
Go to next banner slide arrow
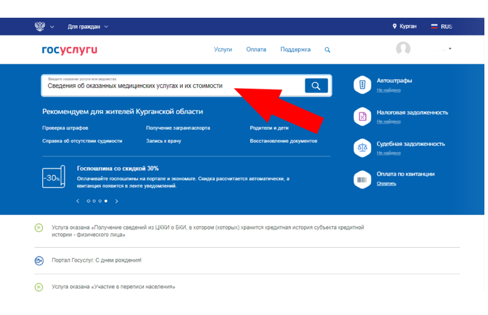pos(117,201)
